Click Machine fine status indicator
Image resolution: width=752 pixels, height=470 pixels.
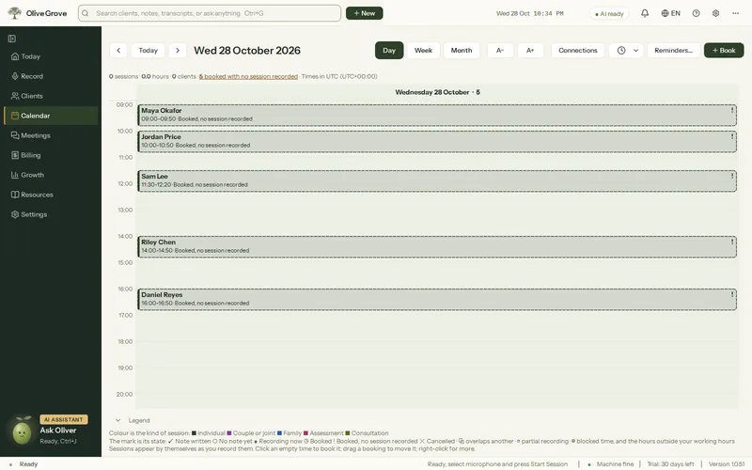(610, 464)
